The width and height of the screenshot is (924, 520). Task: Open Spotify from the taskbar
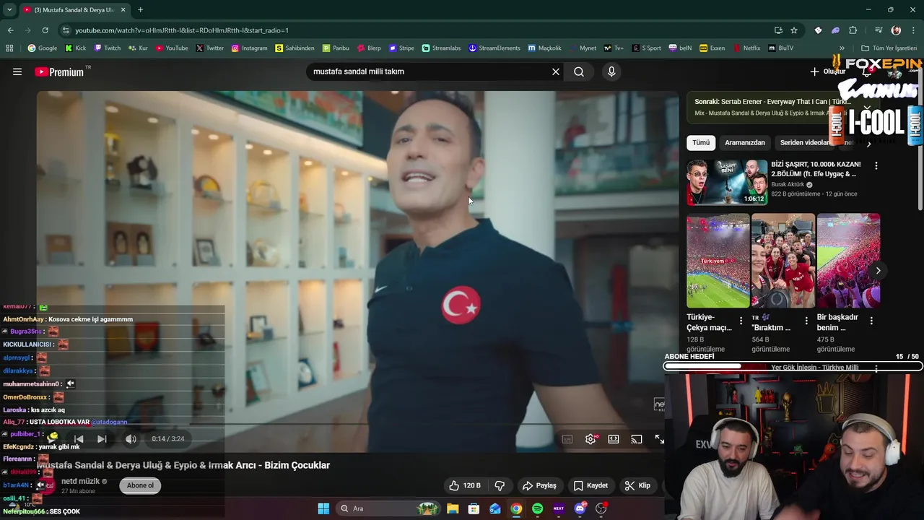(x=537, y=508)
